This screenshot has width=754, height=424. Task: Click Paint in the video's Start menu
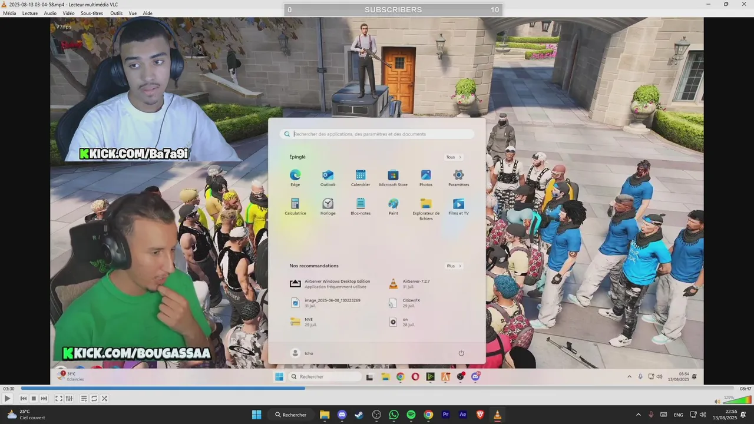point(393,207)
